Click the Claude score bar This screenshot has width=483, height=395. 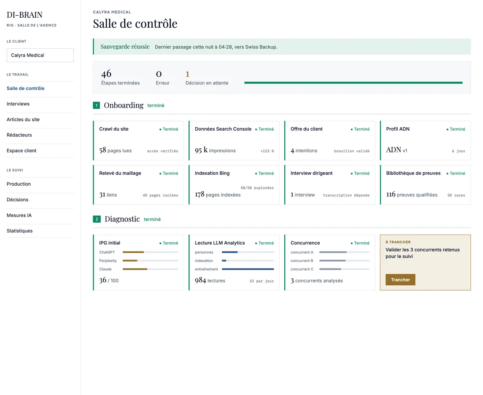(x=151, y=269)
